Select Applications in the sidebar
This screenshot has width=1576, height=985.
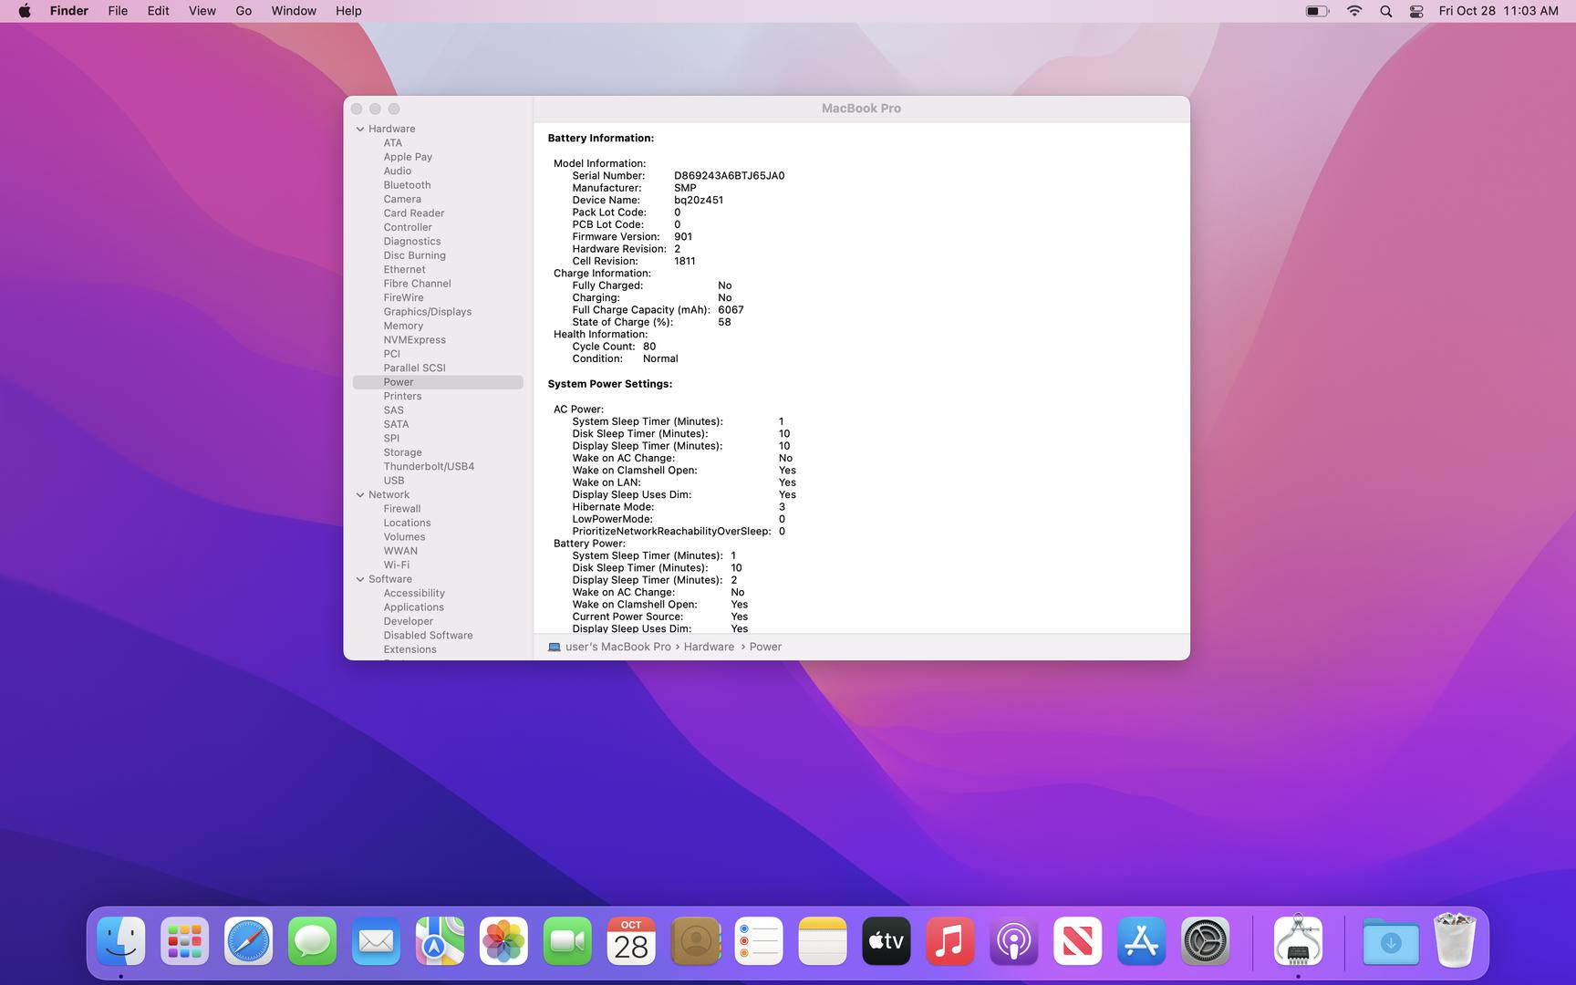(x=414, y=607)
